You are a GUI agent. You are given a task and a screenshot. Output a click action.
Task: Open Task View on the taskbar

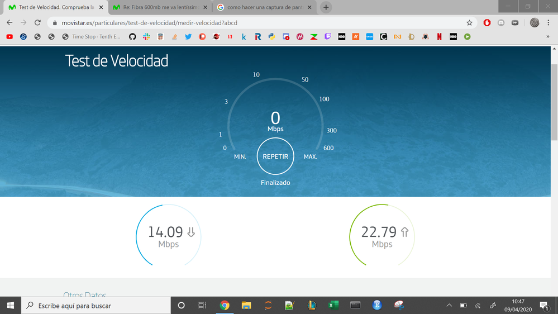click(x=202, y=306)
